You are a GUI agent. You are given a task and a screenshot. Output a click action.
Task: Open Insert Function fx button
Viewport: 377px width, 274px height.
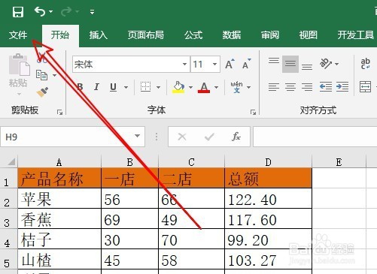tap(236, 137)
